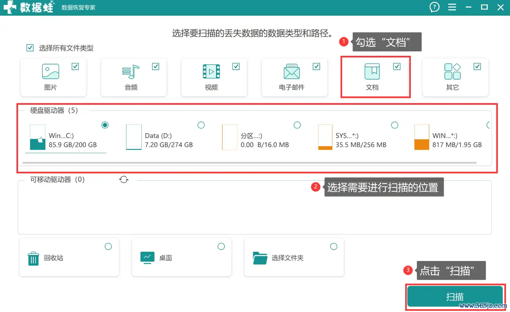Click the 7.20 GB/274 GB text
Image resolution: width=510 pixels, height=312 pixels.
[x=169, y=145]
